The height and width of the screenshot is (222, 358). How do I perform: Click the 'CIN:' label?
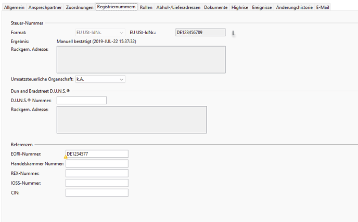15,193
